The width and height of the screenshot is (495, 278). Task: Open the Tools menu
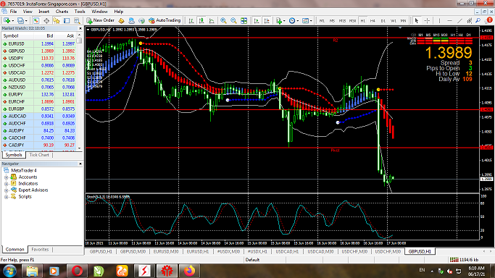(80, 12)
